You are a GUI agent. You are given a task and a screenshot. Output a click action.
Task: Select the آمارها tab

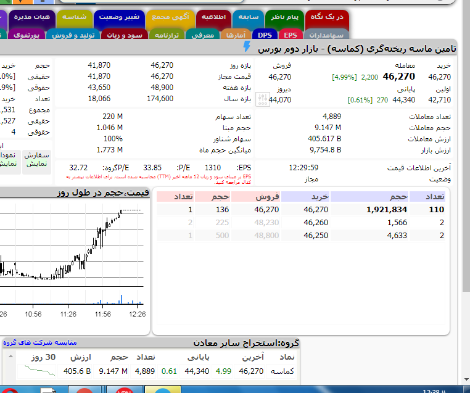(x=236, y=35)
